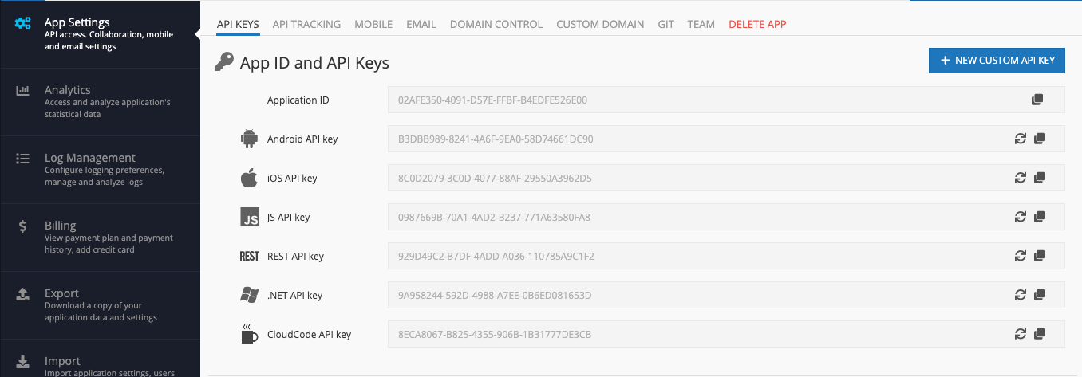Regenerate the CloudCode API key
The image size is (1082, 377).
[x=1020, y=334]
